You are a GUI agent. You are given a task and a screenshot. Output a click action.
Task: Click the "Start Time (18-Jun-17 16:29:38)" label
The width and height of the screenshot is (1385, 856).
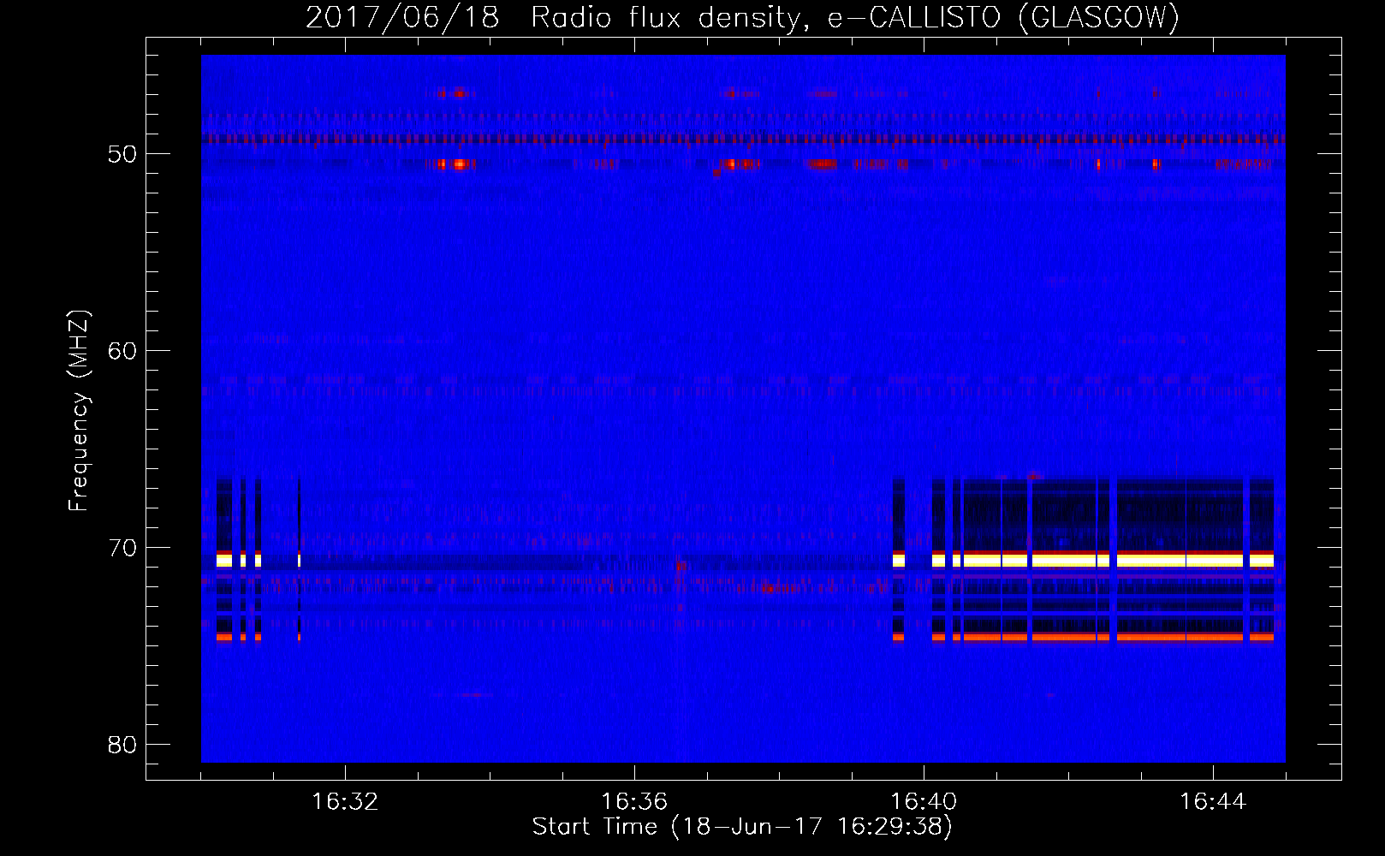pyautogui.click(x=742, y=827)
